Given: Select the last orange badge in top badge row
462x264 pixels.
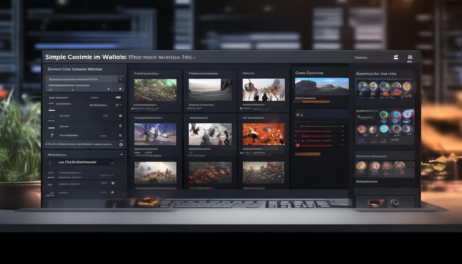Looking at the screenshot, I should 407,86.
